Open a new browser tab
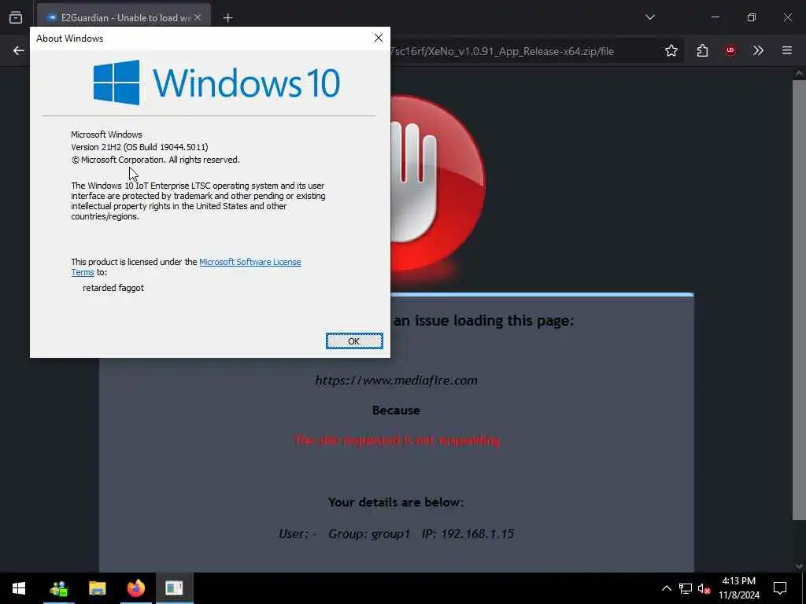 coord(227,18)
